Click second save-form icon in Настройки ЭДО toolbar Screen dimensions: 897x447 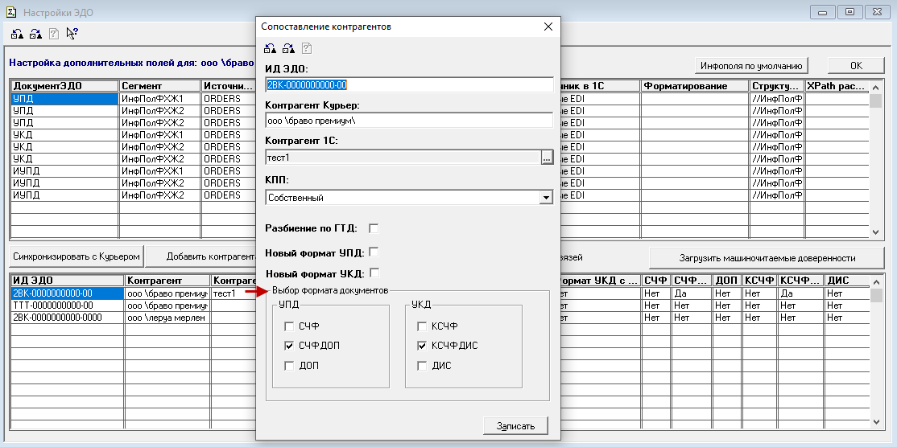(35, 34)
